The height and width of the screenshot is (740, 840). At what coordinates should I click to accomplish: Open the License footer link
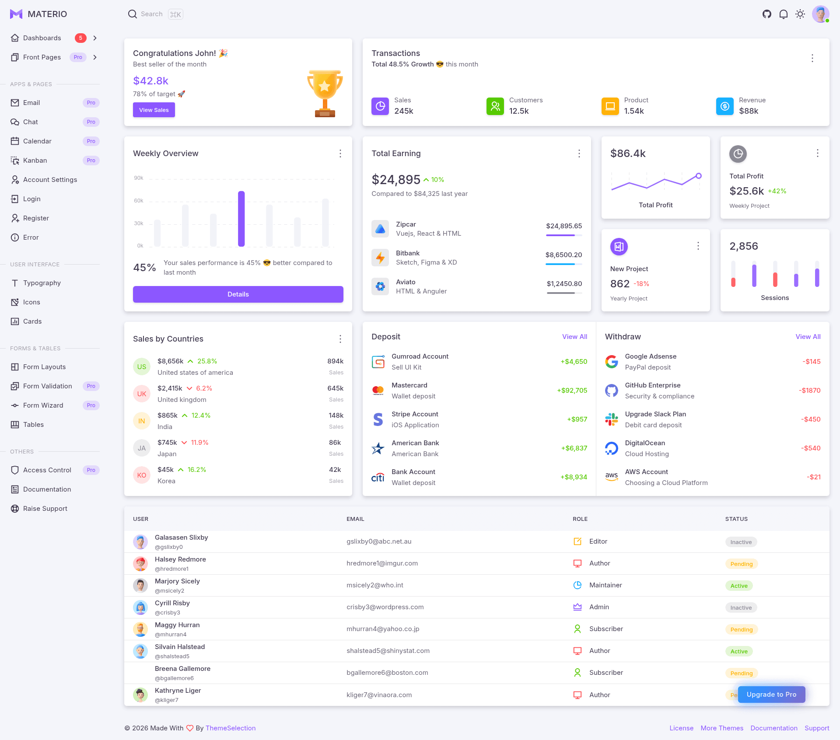point(681,728)
